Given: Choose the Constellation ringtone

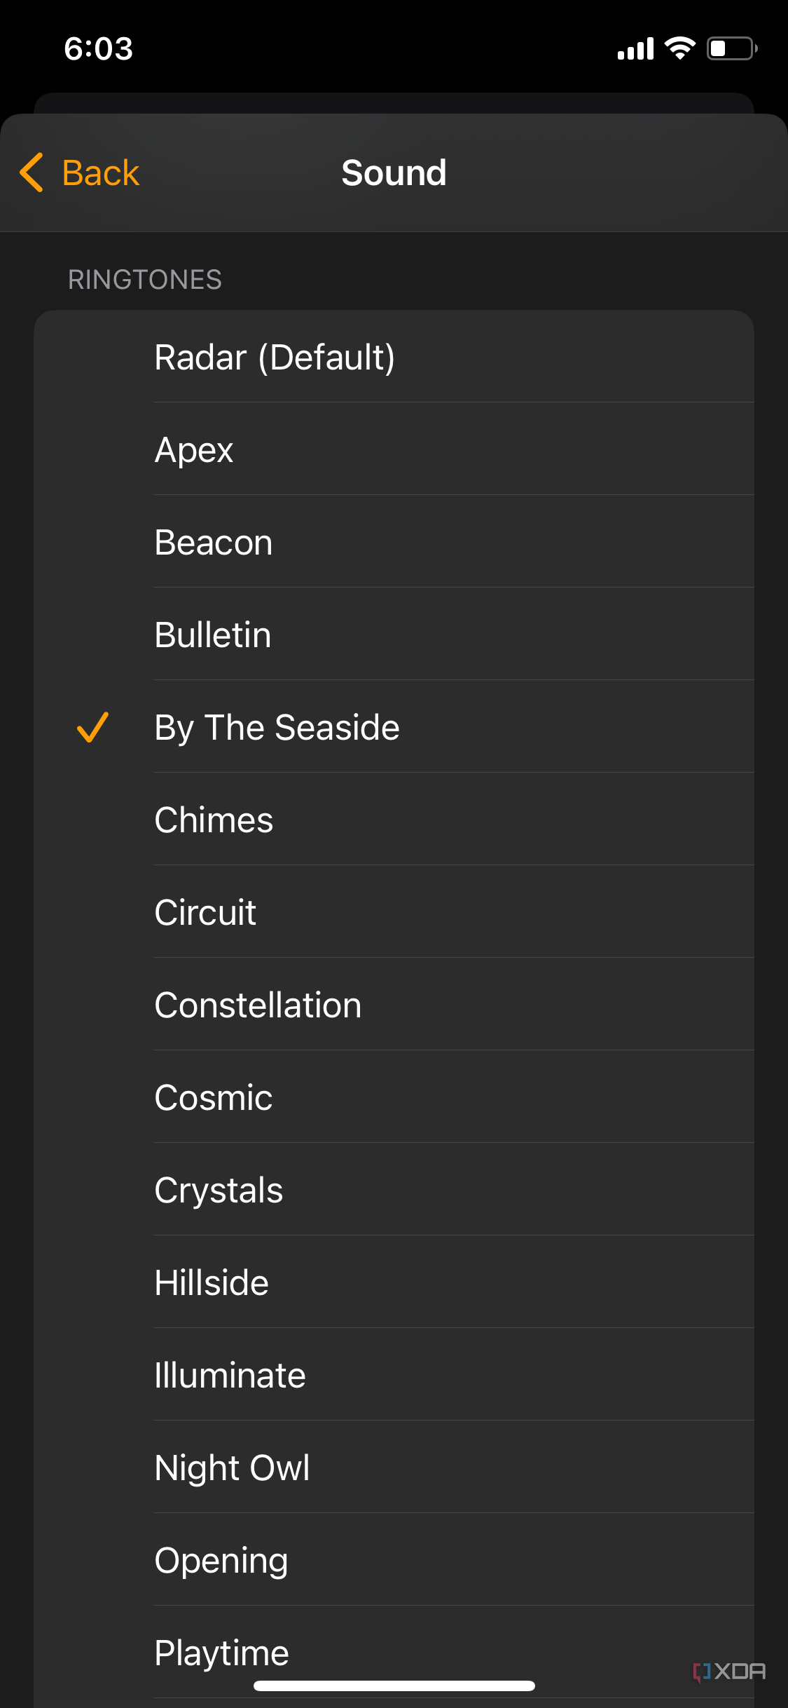Looking at the screenshot, I should coord(258,1005).
